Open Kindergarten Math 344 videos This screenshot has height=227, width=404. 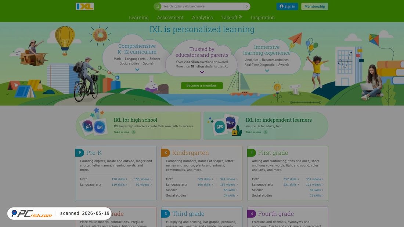tap(229, 179)
